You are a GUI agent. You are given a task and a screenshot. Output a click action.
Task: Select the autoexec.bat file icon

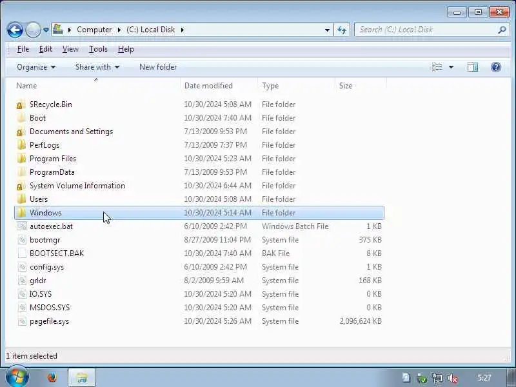[x=22, y=226]
